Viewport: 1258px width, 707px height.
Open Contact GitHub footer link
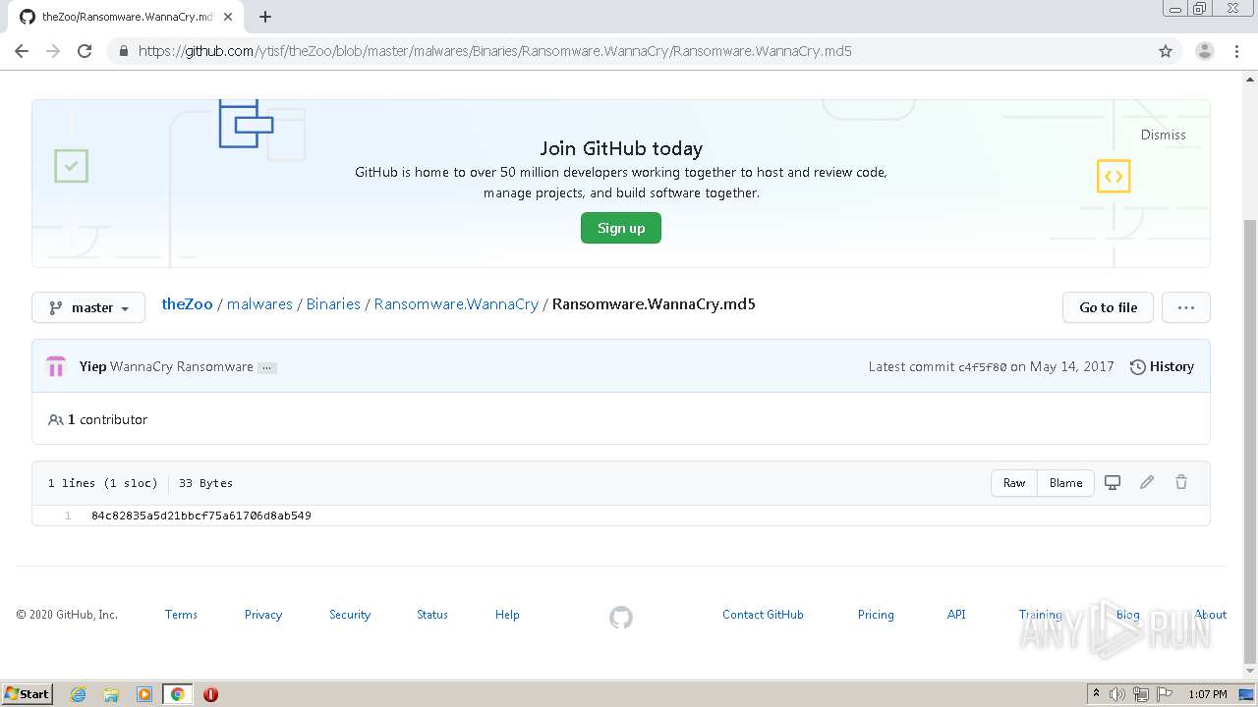coord(763,615)
